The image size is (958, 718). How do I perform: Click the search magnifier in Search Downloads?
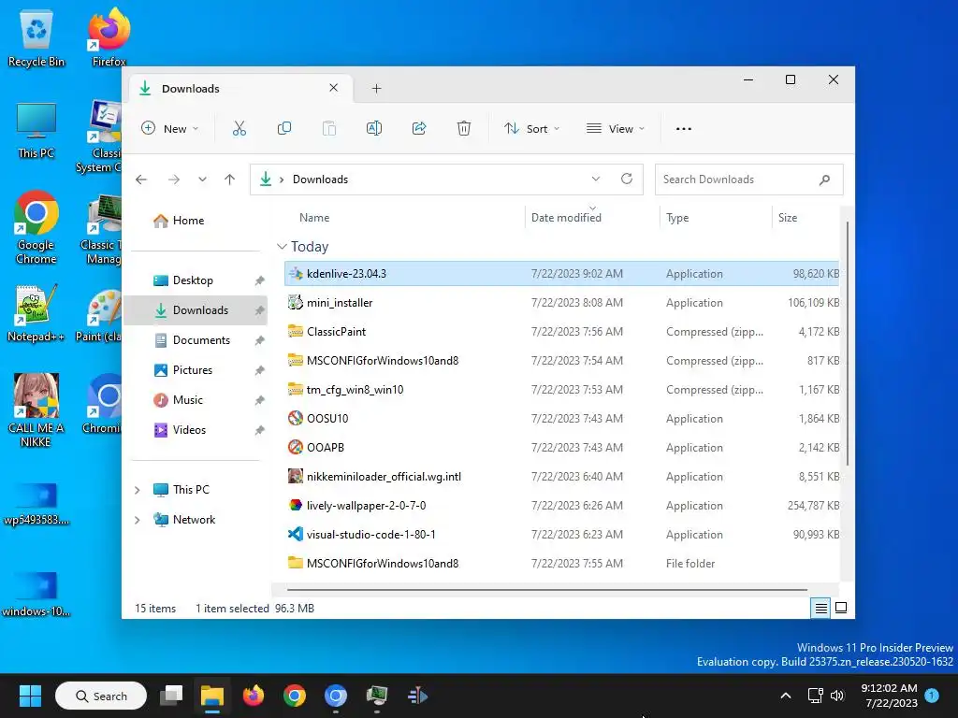coord(825,179)
